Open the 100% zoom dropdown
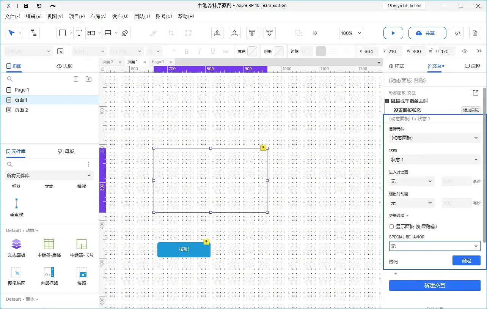This screenshot has width=487, height=309. pyautogui.click(x=351, y=33)
